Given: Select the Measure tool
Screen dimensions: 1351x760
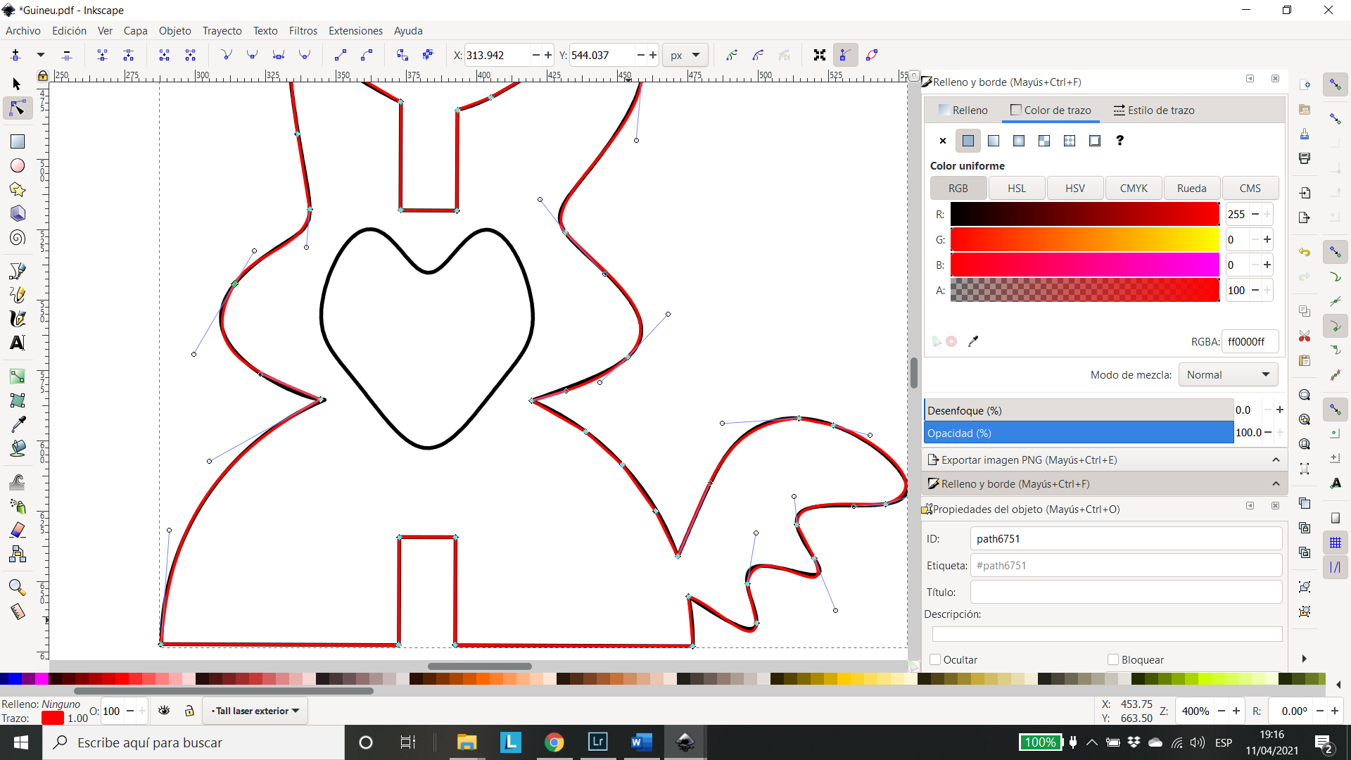Looking at the screenshot, I should point(17,612).
